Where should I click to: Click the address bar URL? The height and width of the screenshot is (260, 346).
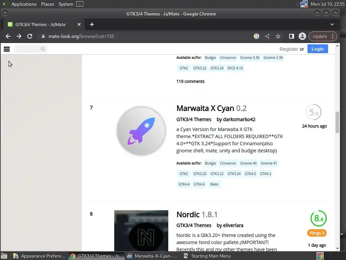pos(81,36)
